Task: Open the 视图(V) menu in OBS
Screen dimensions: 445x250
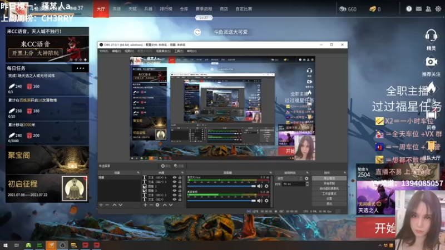Action: (x=129, y=51)
